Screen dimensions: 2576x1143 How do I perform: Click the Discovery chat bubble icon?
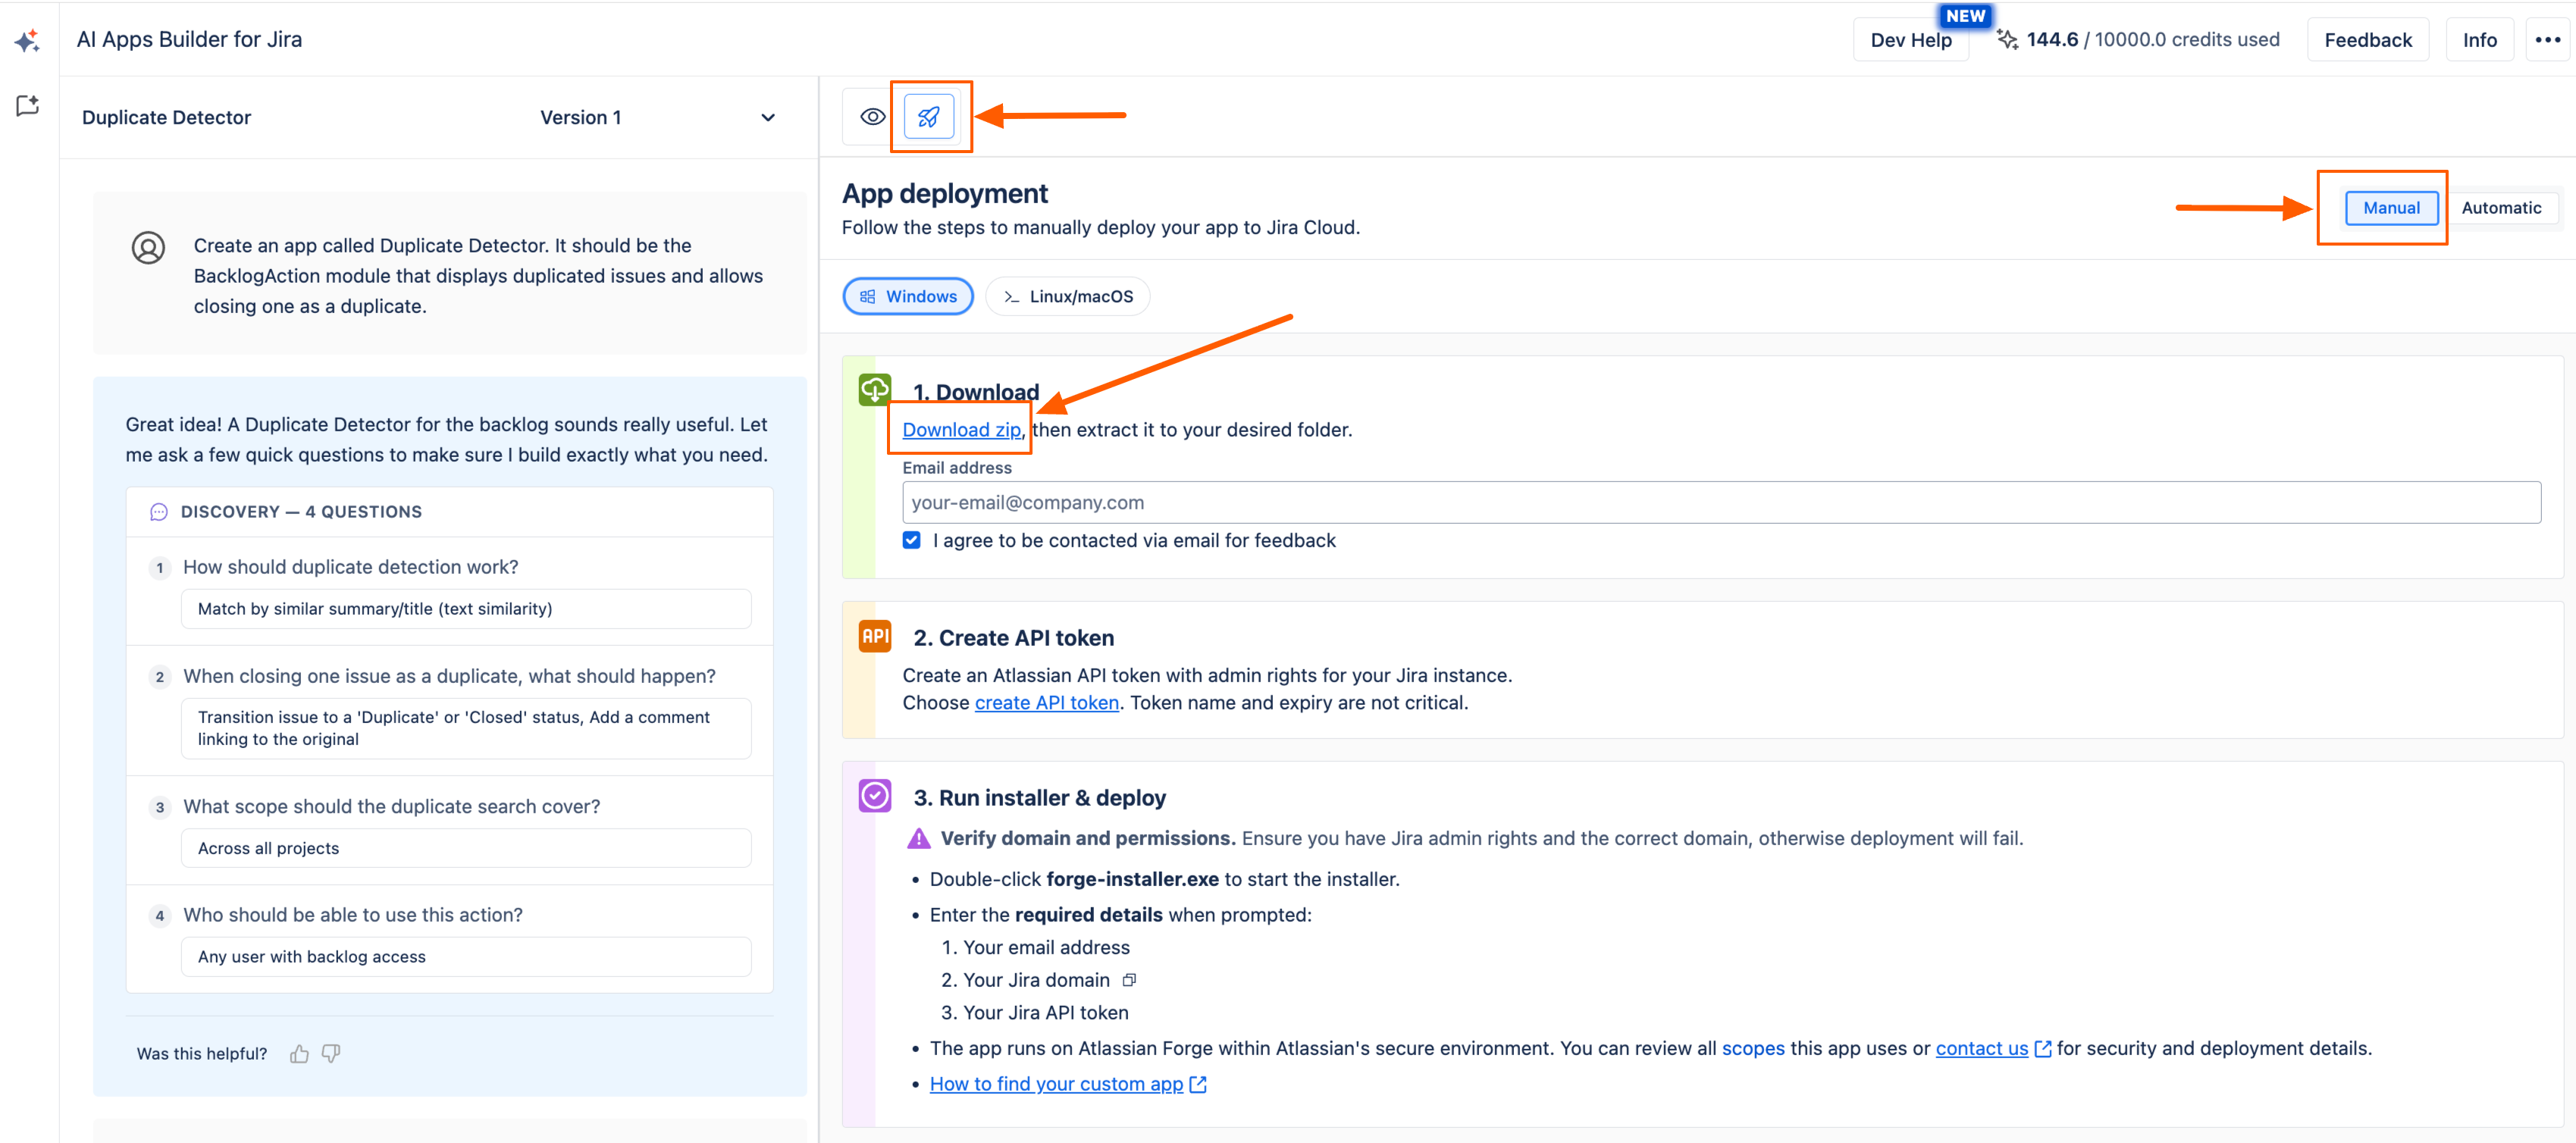click(x=158, y=512)
